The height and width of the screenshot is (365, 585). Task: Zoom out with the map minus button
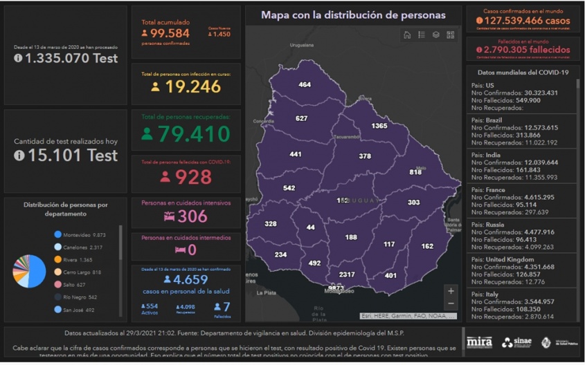click(x=451, y=304)
